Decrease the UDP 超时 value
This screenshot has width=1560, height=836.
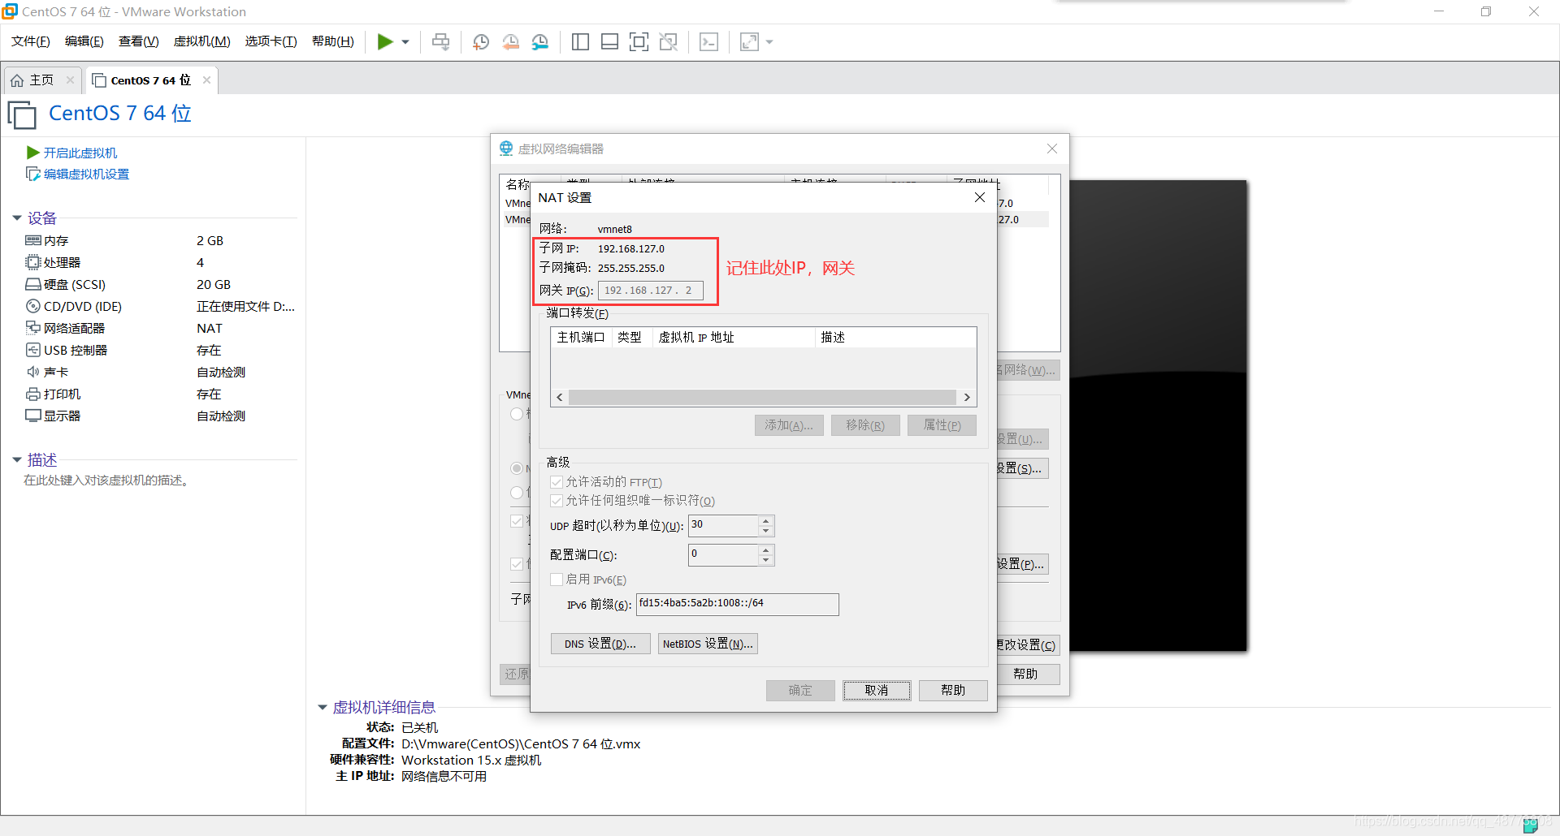(x=765, y=532)
